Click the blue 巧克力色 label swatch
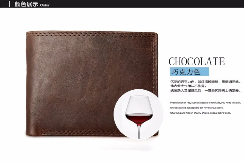 [x=190, y=72]
